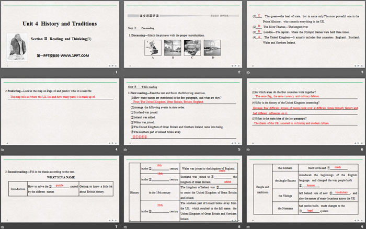Select slide 2 with the Pre-reading picture matching

click(x=183, y=35)
